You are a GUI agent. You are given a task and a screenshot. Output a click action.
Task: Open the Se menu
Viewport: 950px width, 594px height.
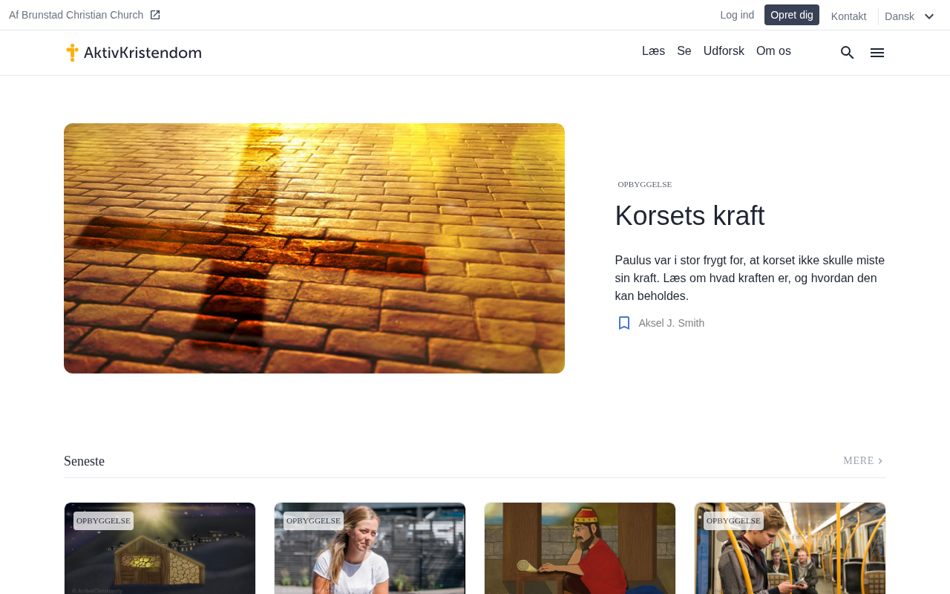[684, 51]
